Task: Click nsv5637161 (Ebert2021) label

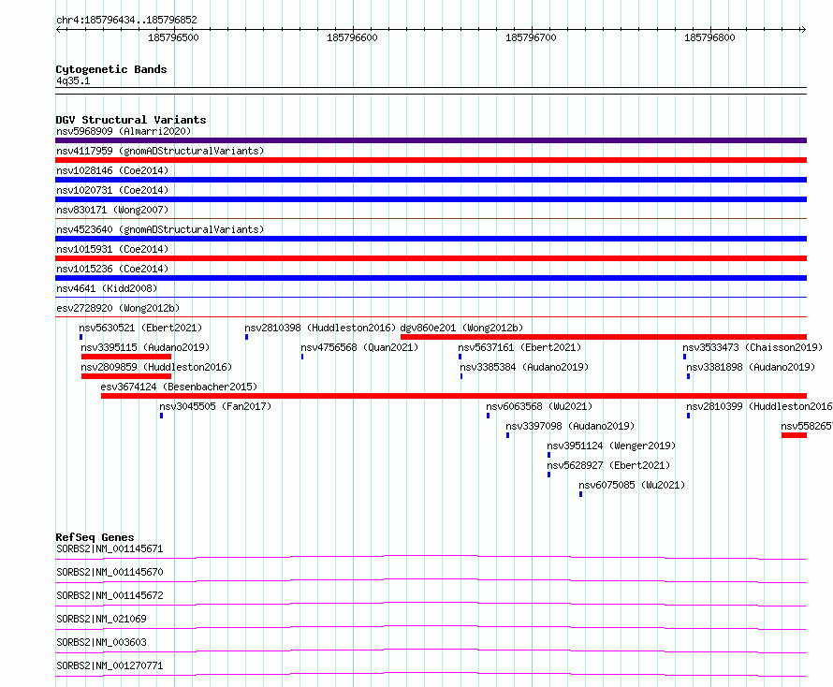Action: 519,347
